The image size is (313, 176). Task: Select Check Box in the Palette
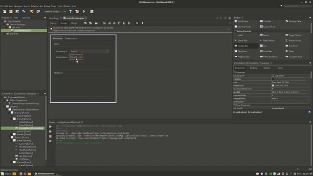tap(241, 41)
